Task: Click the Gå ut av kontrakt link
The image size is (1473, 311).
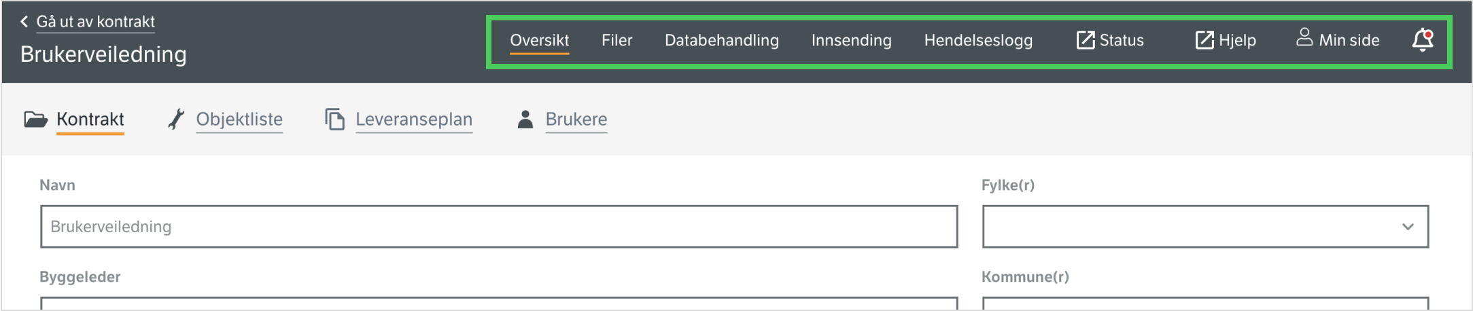Action: [95, 22]
